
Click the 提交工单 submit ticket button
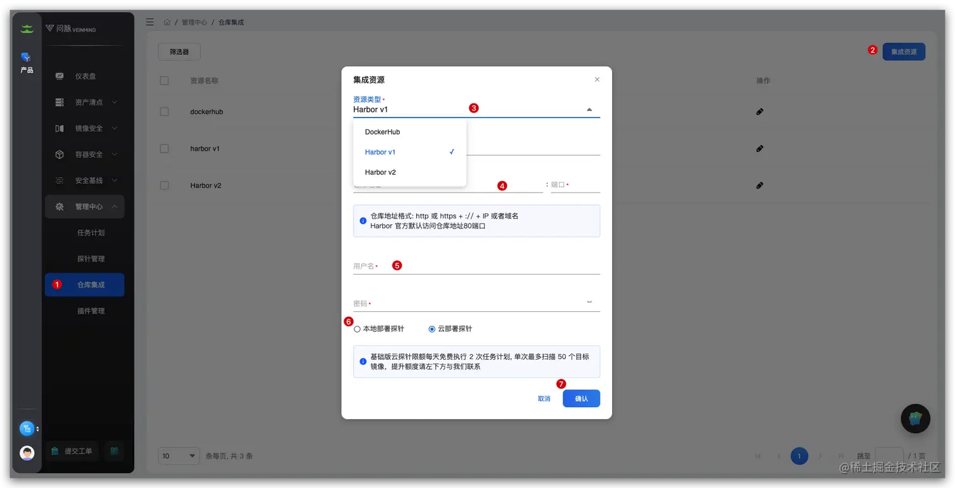coord(73,451)
